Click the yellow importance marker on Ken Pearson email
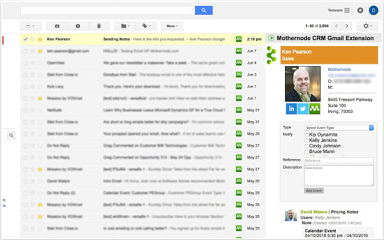The width and height of the screenshot is (384, 240). [40, 40]
